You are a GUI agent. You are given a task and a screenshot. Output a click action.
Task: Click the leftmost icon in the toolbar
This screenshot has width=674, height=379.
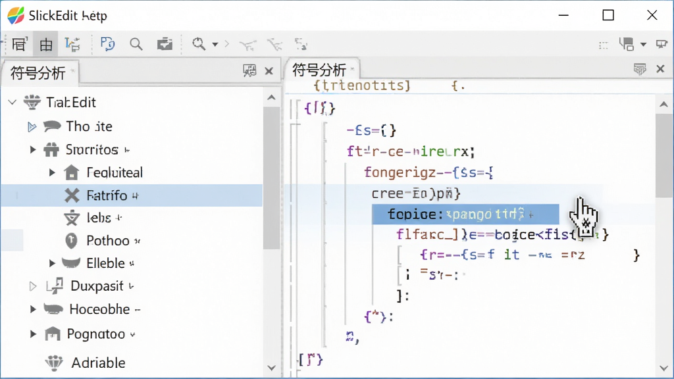point(20,44)
